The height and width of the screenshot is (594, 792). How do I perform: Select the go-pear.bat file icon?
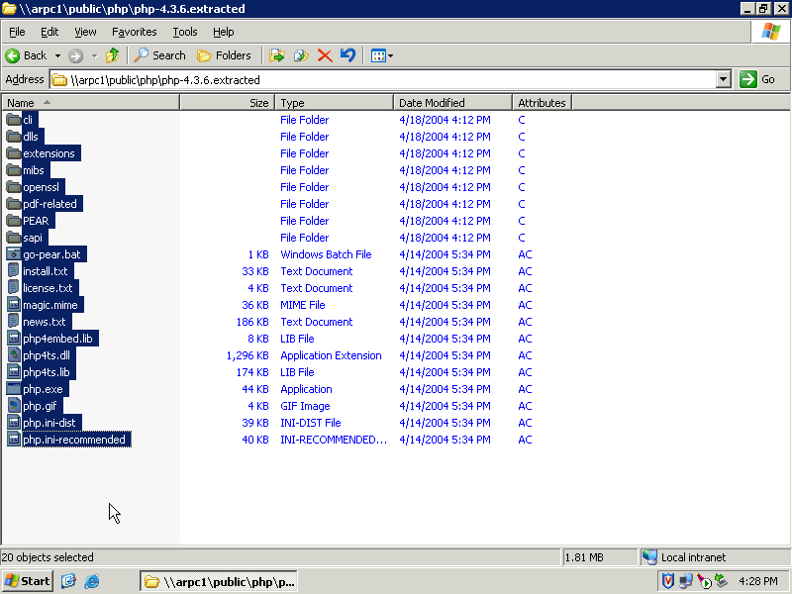tap(14, 254)
